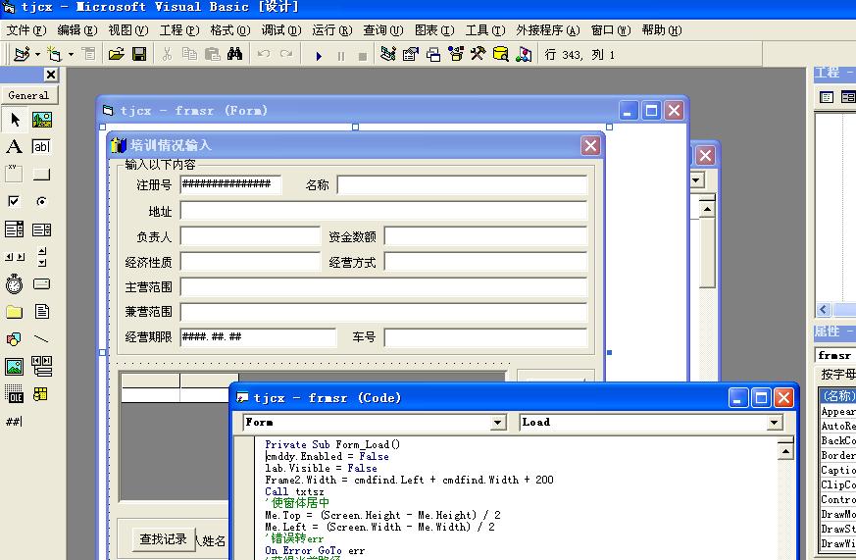The width and height of the screenshot is (856, 560).
Task: Select the Timer control tool
Action: point(15,283)
